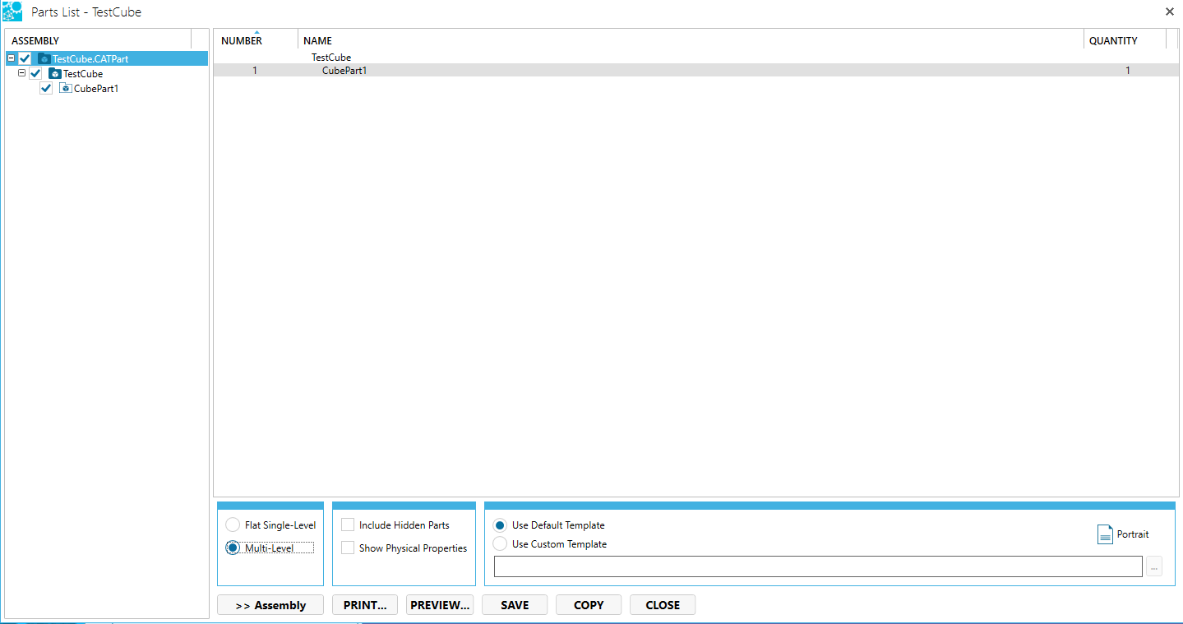Select Flat Single-Level radio option
This screenshot has width=1183, height=624.
tap(233, 525)
